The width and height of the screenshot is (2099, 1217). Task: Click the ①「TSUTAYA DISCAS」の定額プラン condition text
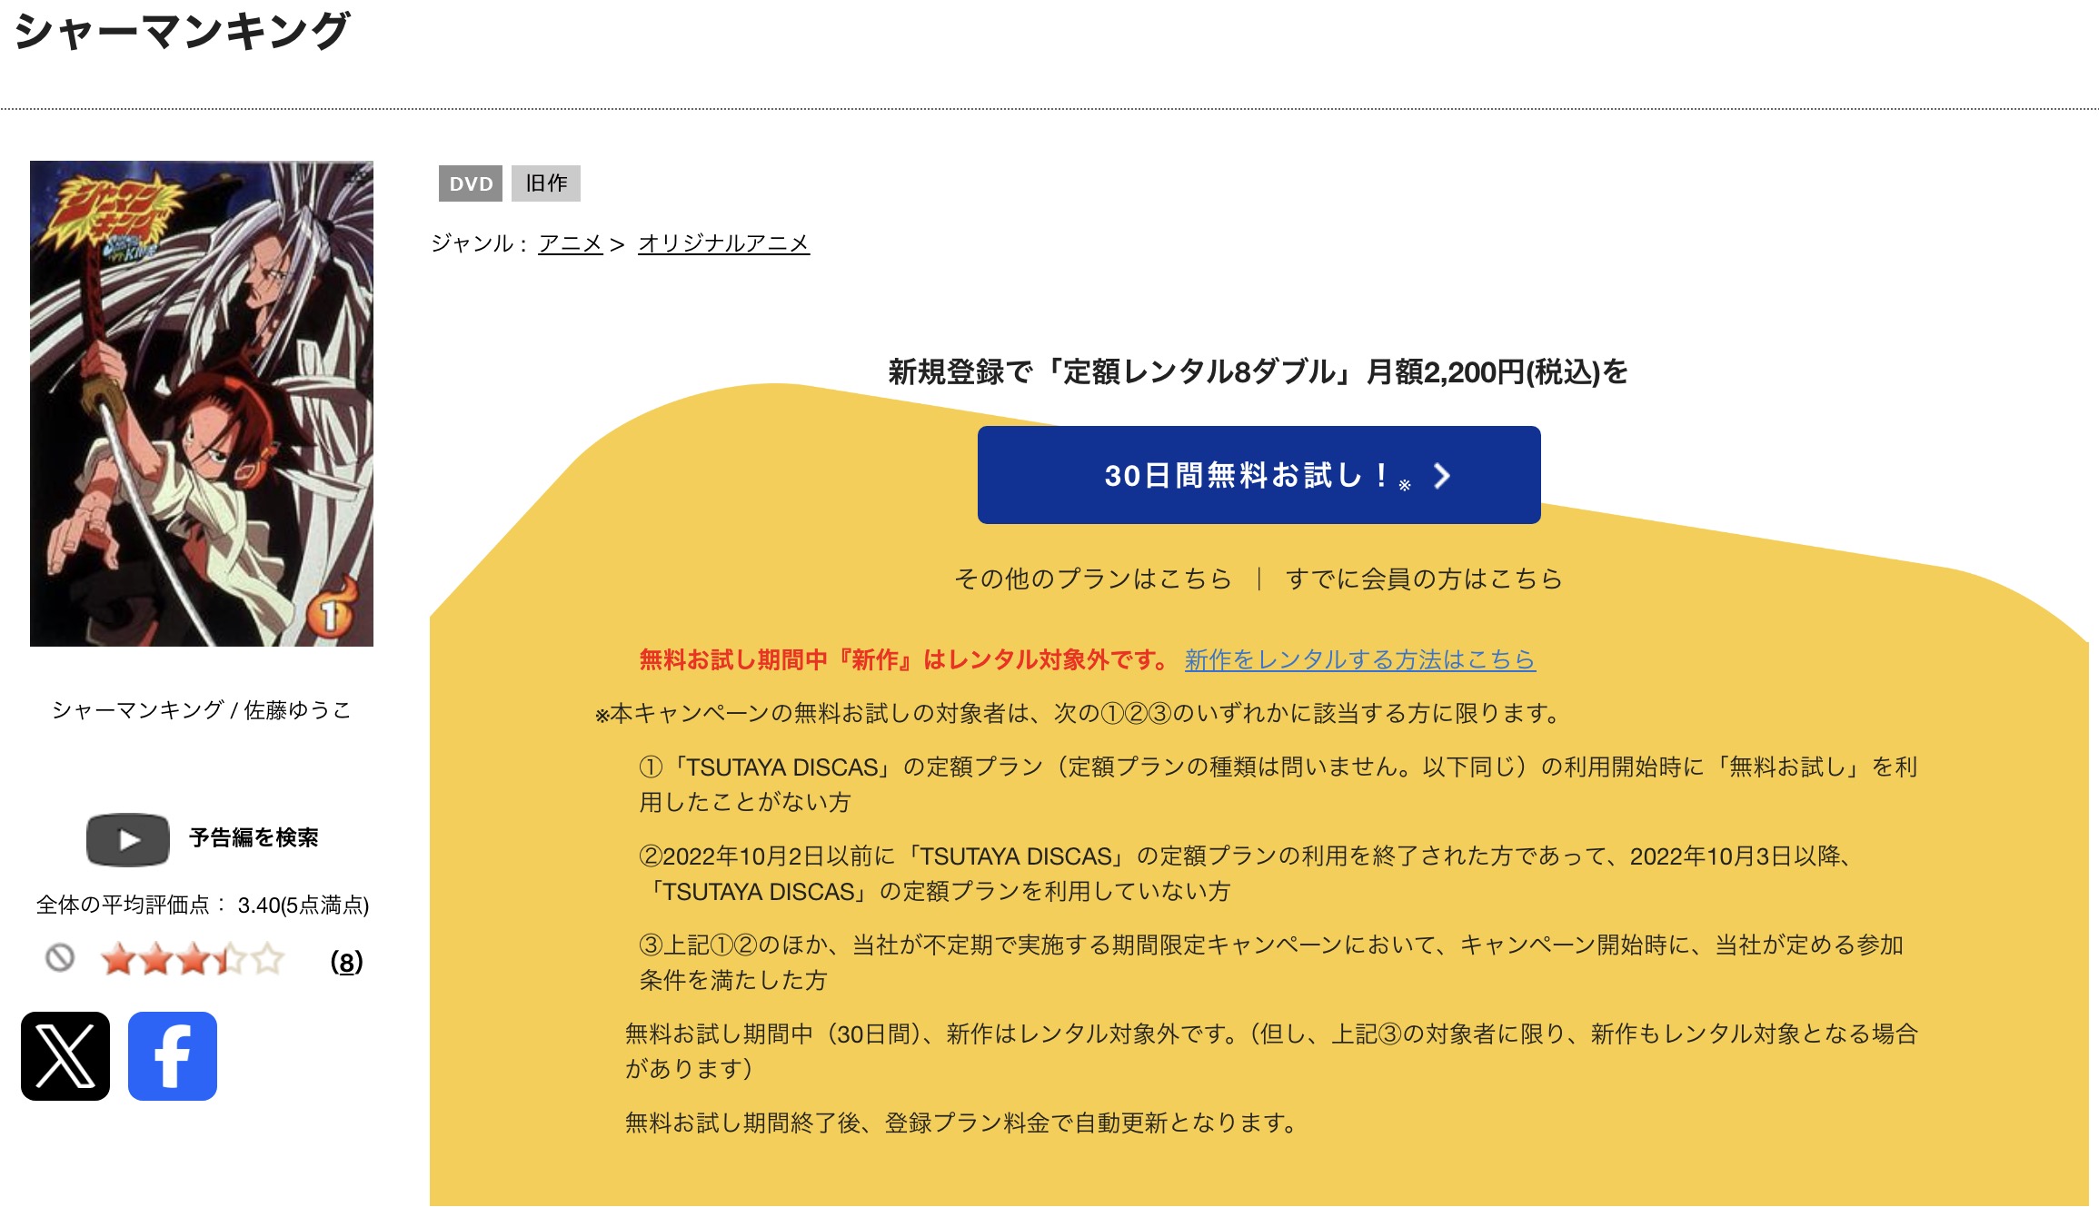tap(1278, 785)
